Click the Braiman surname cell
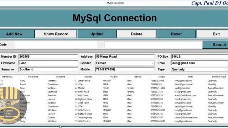Screen dimensions: 228x128 coord(52,96)
